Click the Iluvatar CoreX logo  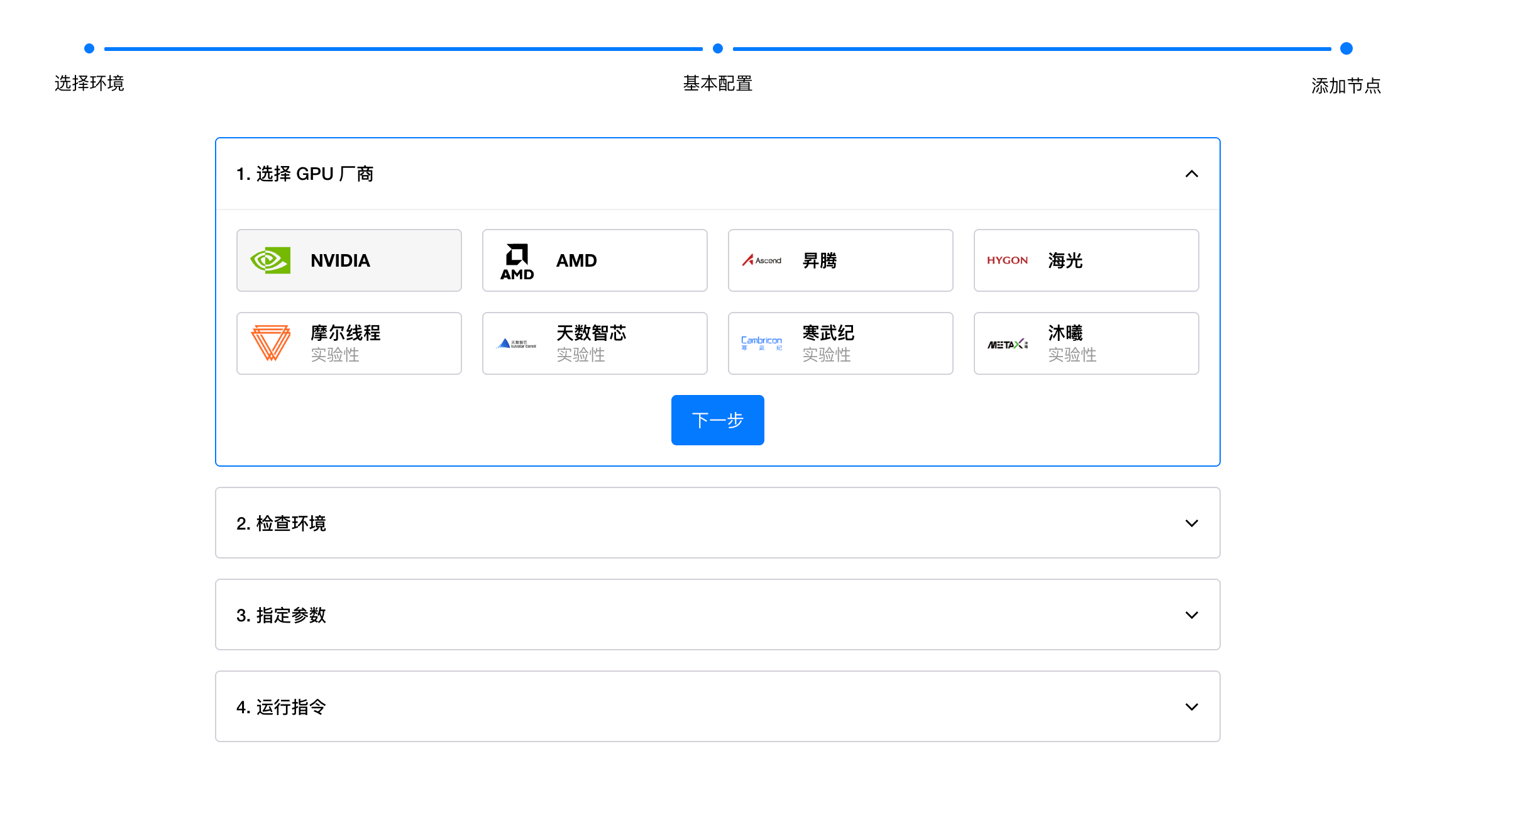tap(517, 343)
